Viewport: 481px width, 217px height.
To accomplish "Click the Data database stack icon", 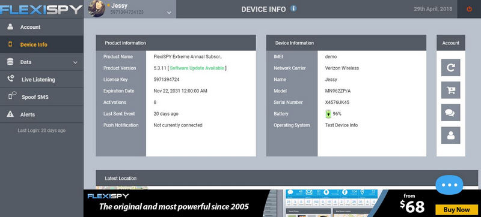I will click(x=10, y=62).
